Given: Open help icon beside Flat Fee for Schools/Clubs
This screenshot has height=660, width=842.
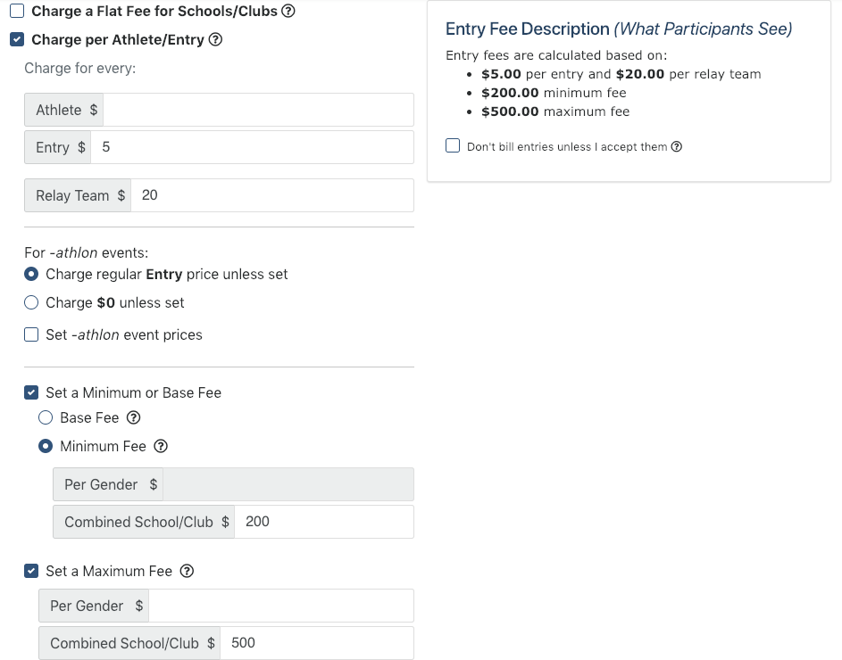Looking at the screenshot, I should [288, 11].
